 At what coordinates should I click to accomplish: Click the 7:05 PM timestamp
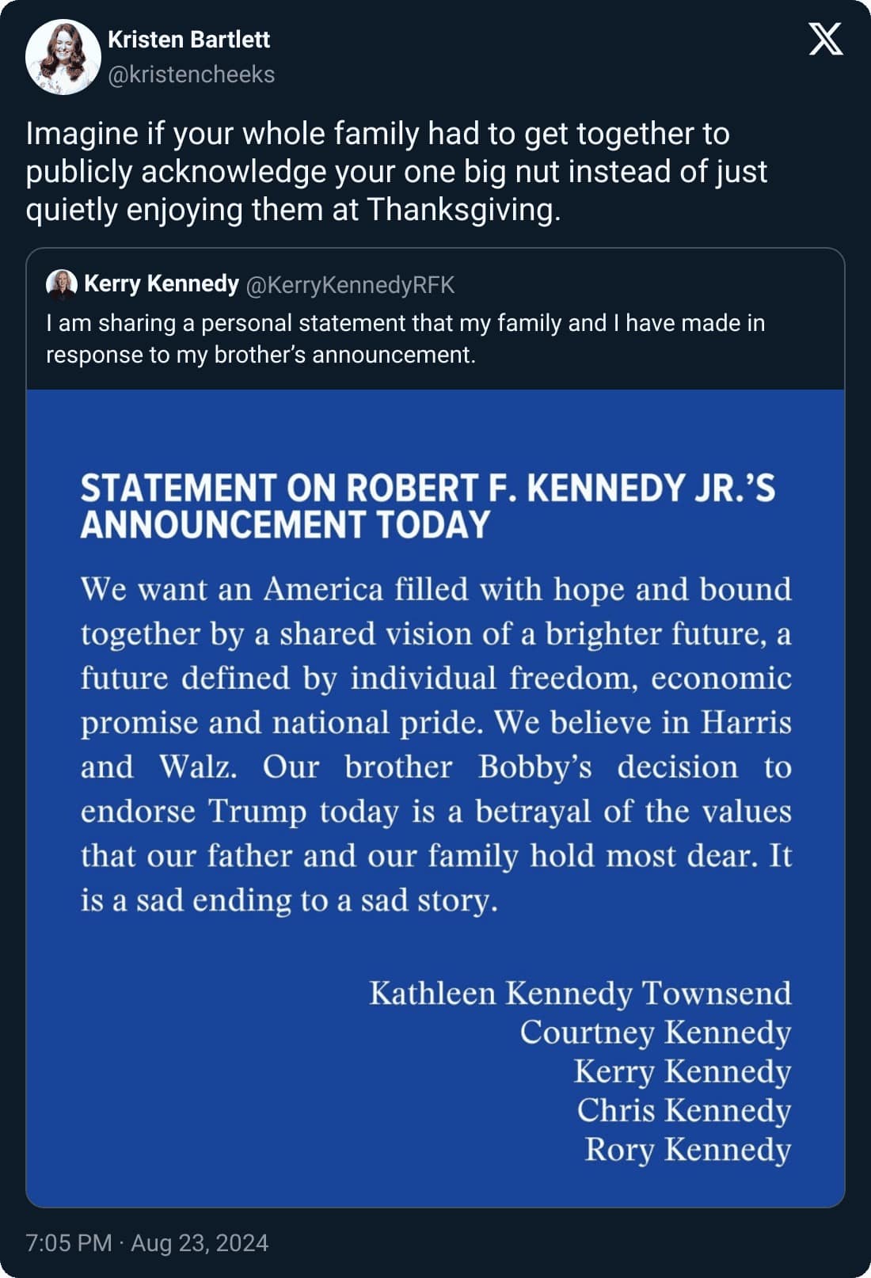(x=68, y=1242)
